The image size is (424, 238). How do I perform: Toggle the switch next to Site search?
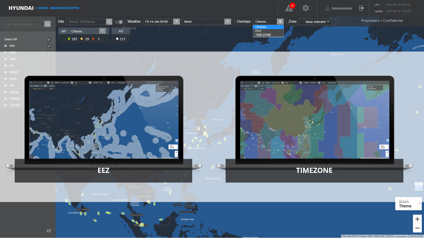119,22
